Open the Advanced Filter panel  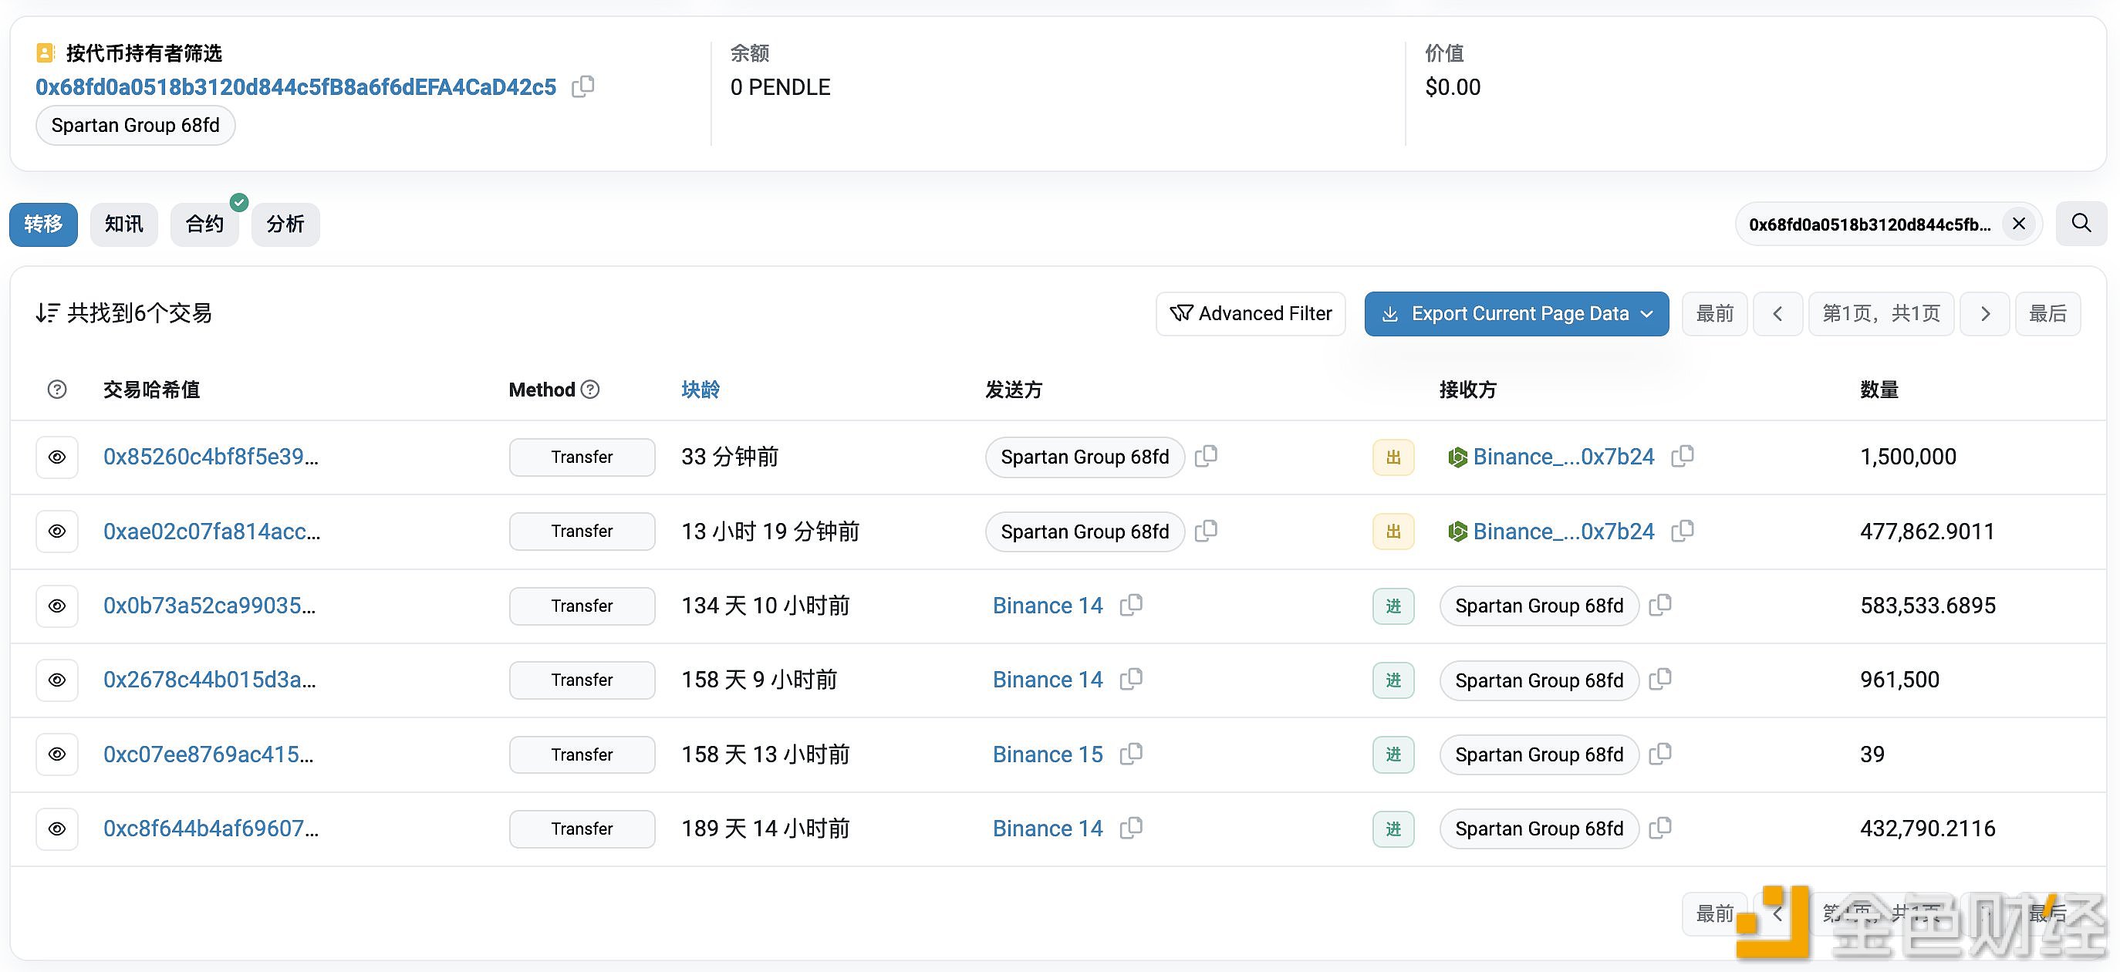(x=1249, y=312)
